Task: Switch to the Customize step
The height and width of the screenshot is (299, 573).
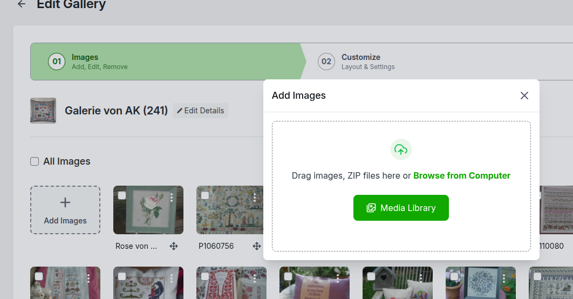Action: 360,62
